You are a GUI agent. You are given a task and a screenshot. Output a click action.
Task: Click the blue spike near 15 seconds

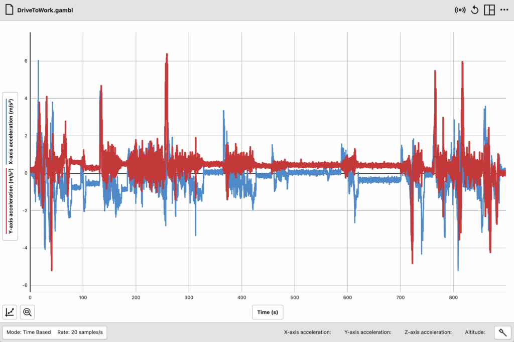click(x=38, y=61)
